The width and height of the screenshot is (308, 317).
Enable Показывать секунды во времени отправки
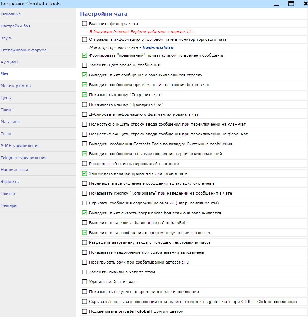click(x=84, y=292)
